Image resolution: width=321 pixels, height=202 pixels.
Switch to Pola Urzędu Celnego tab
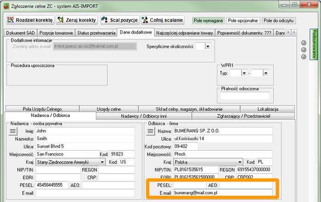(42, 109)
